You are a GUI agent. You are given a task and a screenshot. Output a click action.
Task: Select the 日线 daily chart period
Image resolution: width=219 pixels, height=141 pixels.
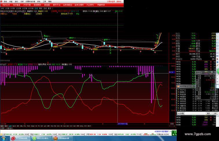pos(36,8)
